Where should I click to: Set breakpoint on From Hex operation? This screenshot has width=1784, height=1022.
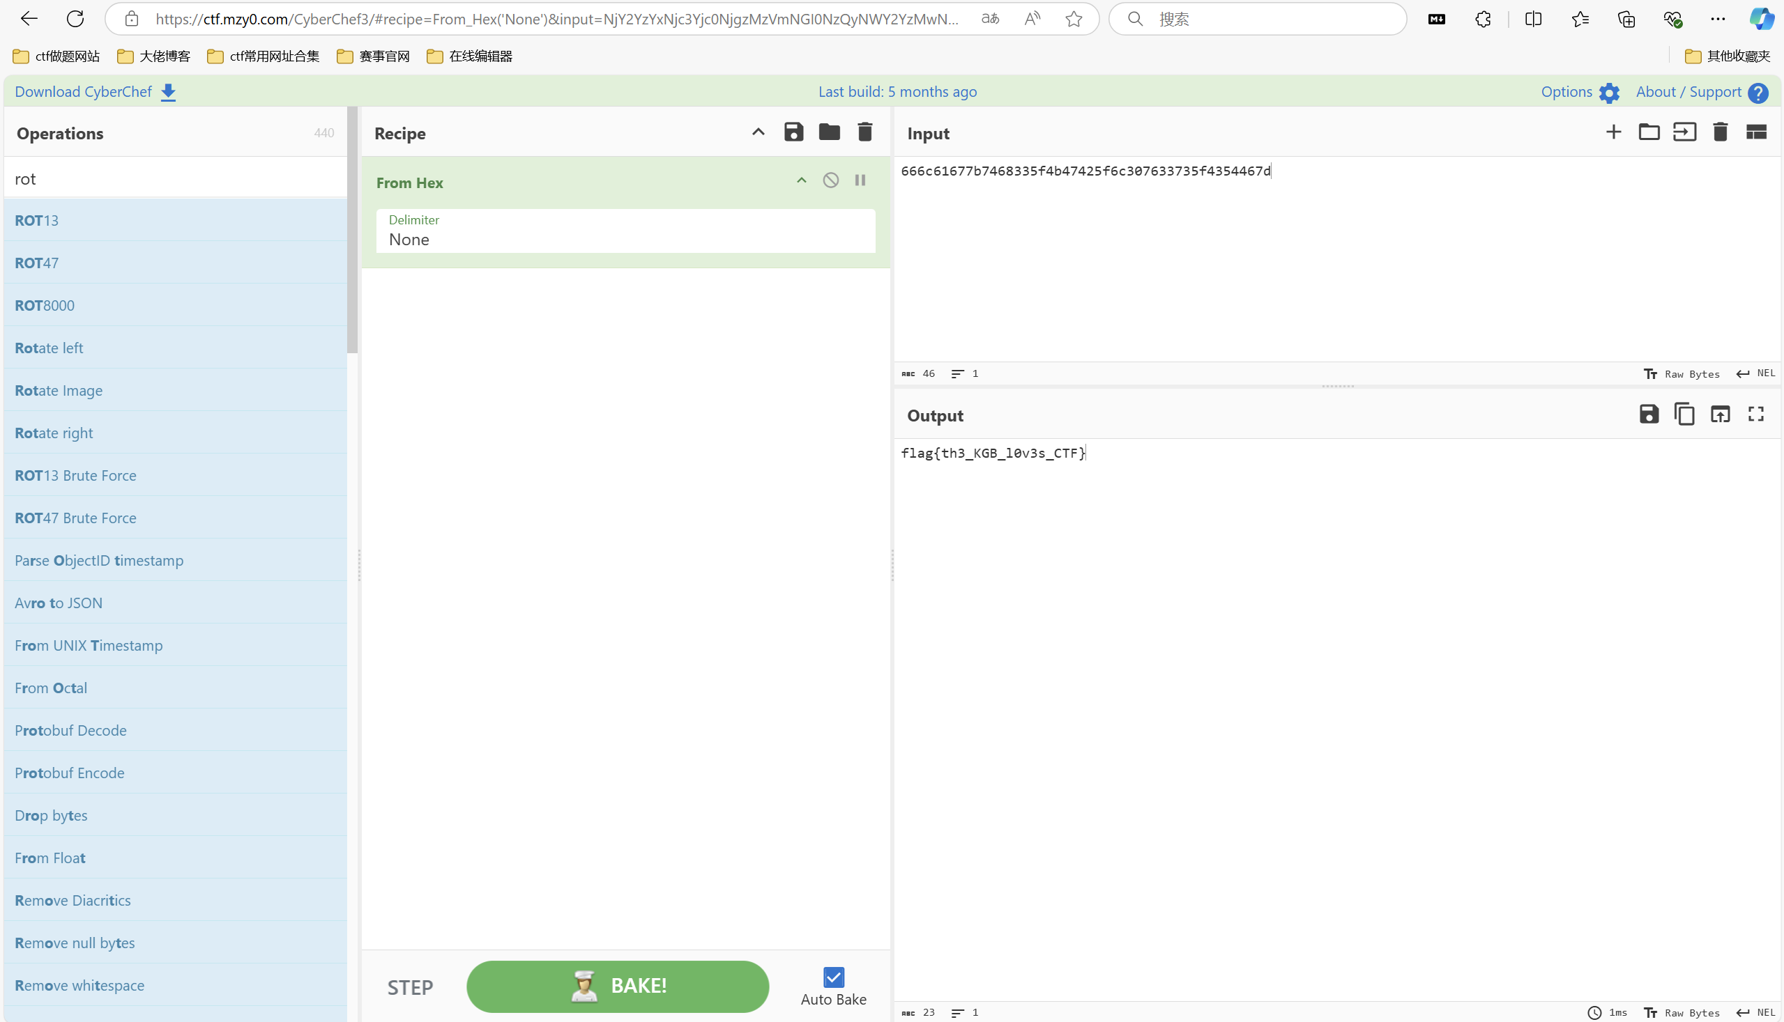click(860, 180)
